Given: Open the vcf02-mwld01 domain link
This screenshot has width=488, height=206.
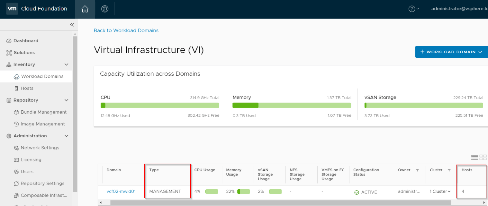Looking at the screenshot, I should tap(121, 192).
